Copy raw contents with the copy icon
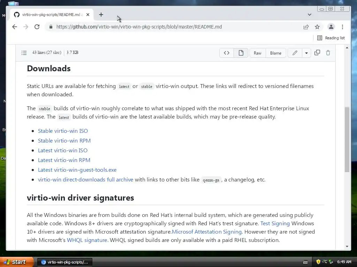This screenshot has width=357, height=267. 317,53
